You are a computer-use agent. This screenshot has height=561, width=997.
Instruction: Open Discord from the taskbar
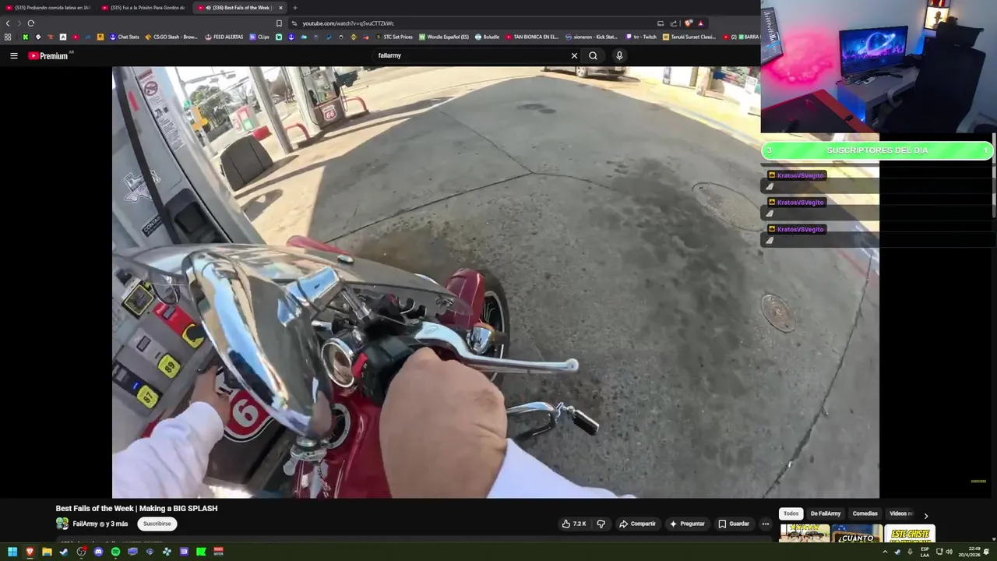coord(98,552)
